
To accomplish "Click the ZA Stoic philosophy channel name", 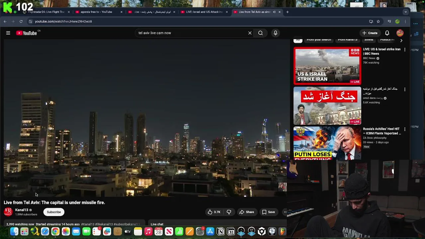I will point(375,138).
